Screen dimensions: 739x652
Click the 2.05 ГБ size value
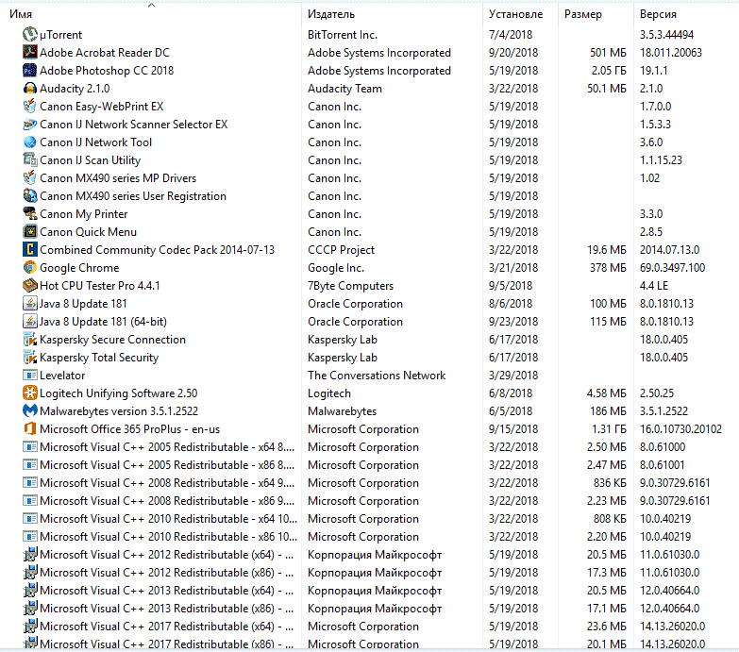point(609,70)
